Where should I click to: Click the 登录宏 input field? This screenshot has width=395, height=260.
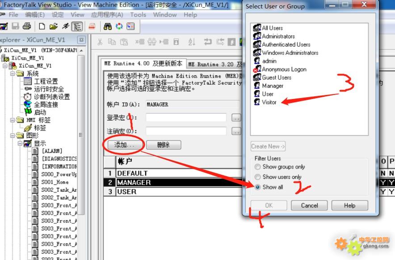click(x=186, y=118)
